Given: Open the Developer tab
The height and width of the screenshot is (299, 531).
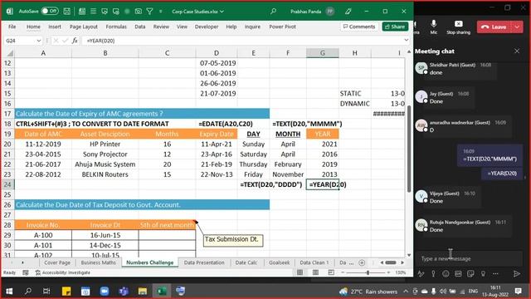Looking at the screenshot, I should click(207, 27).
